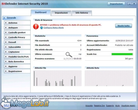Screen dimensions: 138x110
Task: Click the AVVISO warning message text
Action: pos(71,25)
